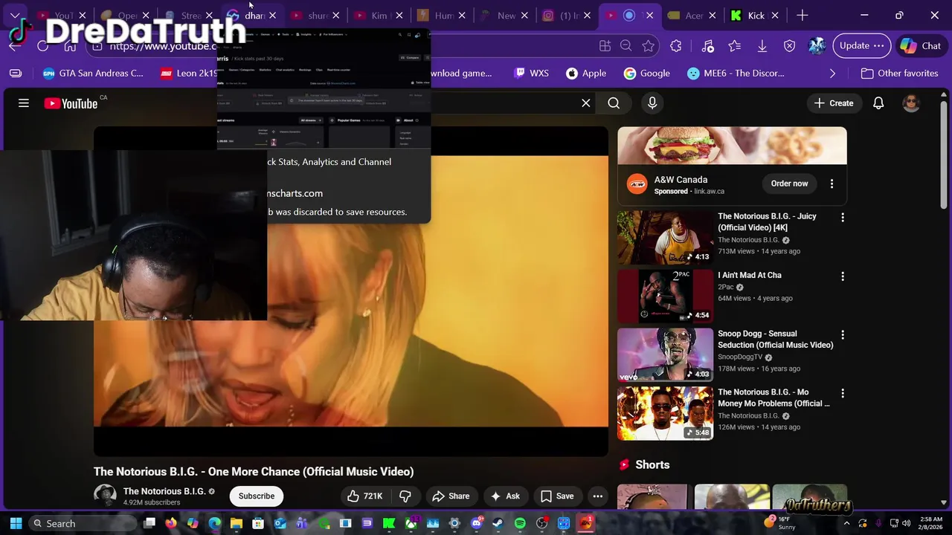Play the Juicy (Official Video) [4K] thumbnail
Screen dimensions: 952x535
(x=665, y=238)
